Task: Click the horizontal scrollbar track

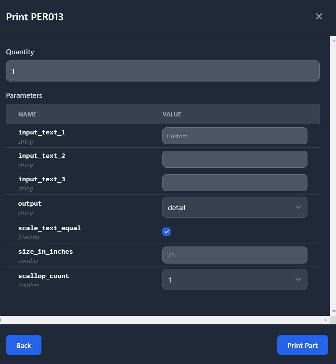Action: pyautogui.click(x=162, y=320)
